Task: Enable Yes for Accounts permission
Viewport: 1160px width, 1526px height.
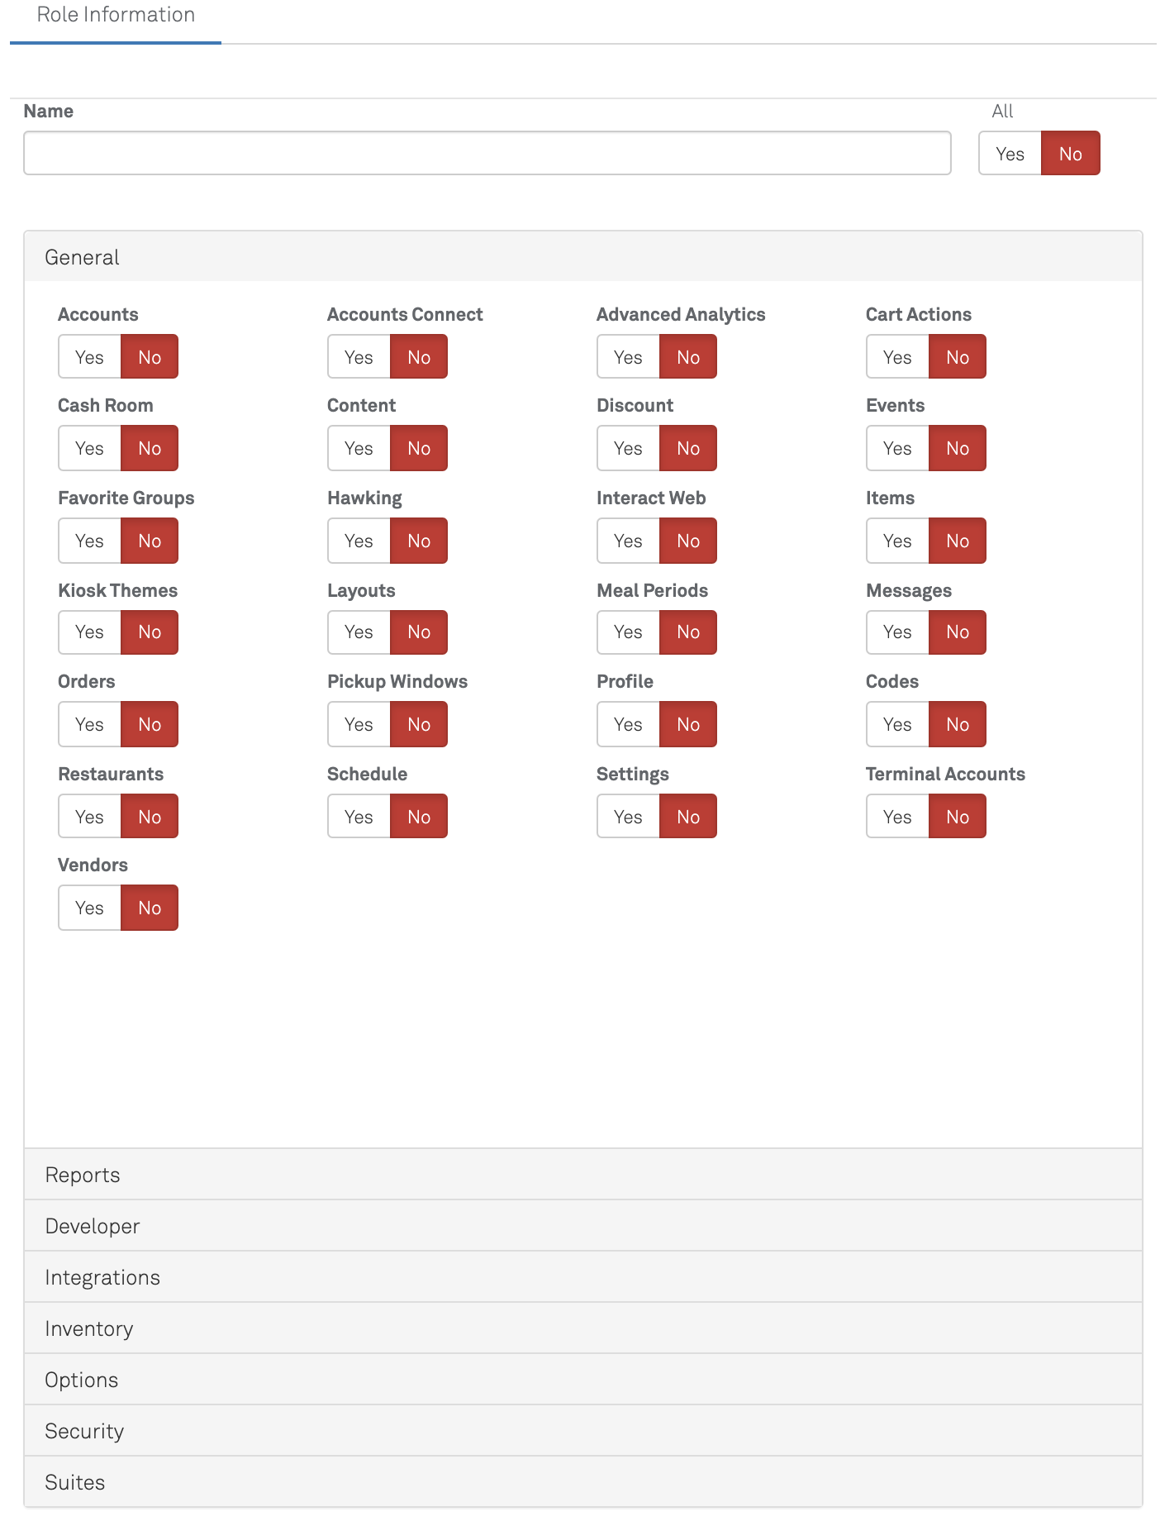Action: point(89,357)
